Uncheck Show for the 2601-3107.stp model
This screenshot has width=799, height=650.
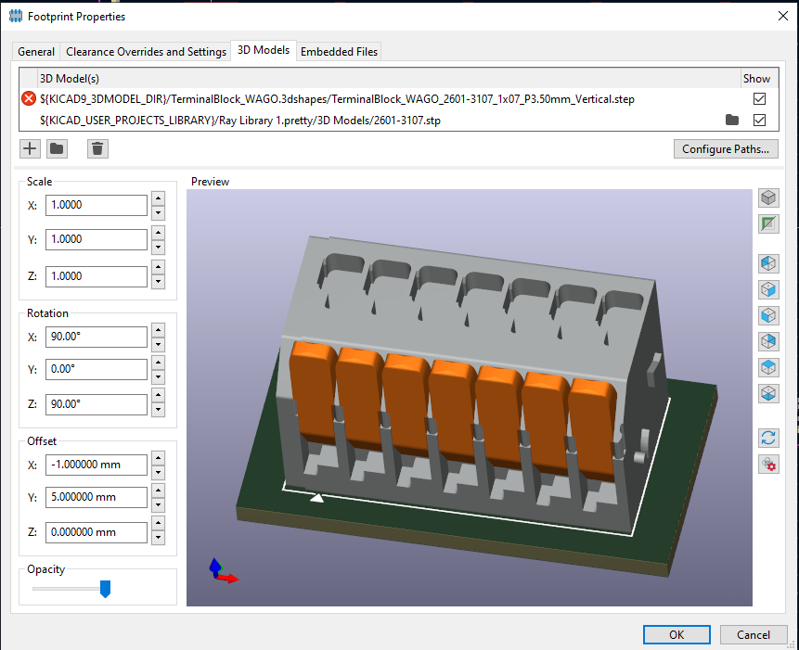click(760, 121)
